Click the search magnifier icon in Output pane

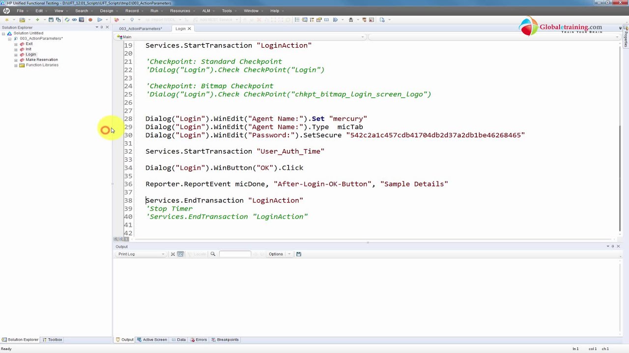[x=213, y=254]
